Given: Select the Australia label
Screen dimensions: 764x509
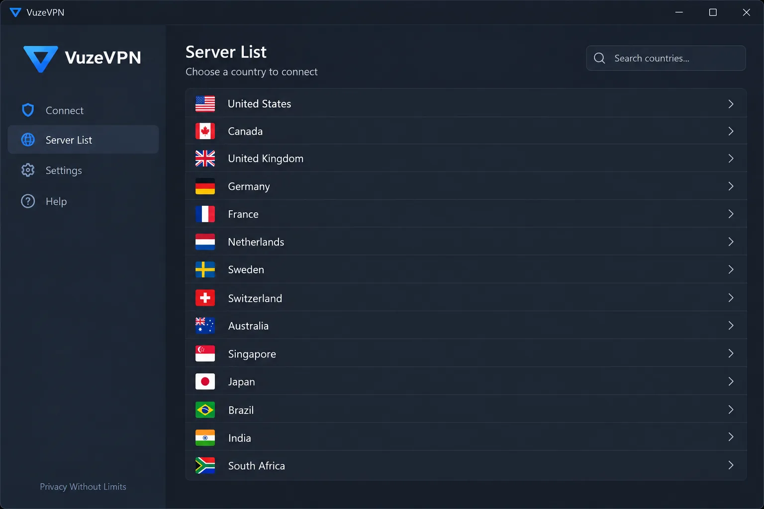Looking at the screenshot, I should click(x=248, y=326).
